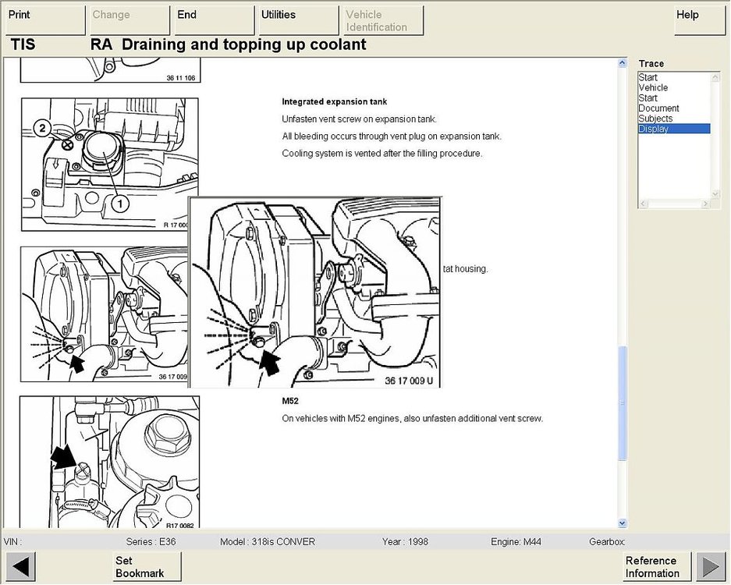This screenshot has height=585, width=731.
Task: Click the vertical scrollbar thumb
Action: click(622, 403)
